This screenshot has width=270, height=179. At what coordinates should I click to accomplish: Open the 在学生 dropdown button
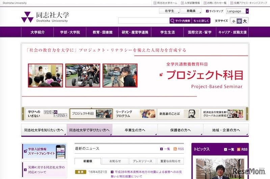[x=169, y=11]
